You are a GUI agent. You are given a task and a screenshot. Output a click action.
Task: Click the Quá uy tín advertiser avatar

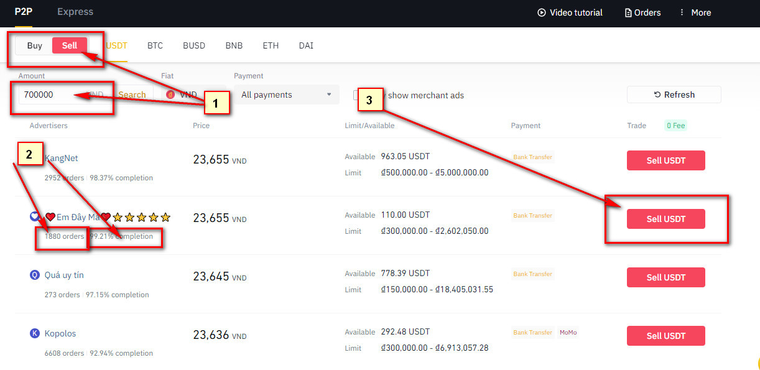[x=35, y=275]
